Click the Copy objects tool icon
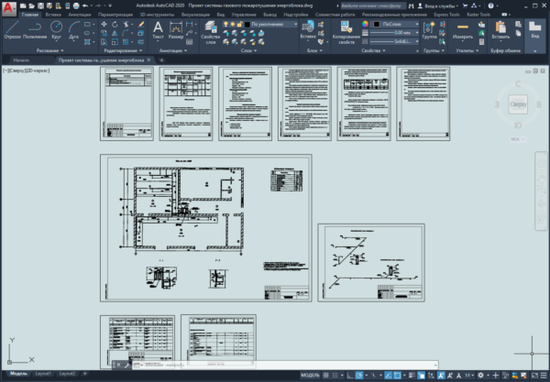The height and width of the screenshot is (382, 550). pos(104,33)
